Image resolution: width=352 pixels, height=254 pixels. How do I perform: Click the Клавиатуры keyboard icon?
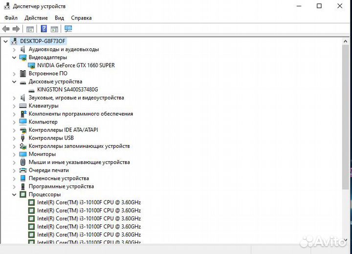point(23,106)
